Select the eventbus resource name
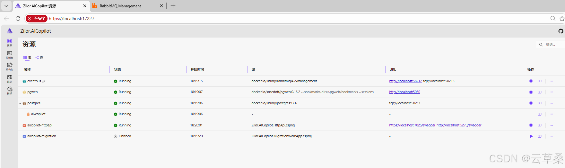 point(34,81)
